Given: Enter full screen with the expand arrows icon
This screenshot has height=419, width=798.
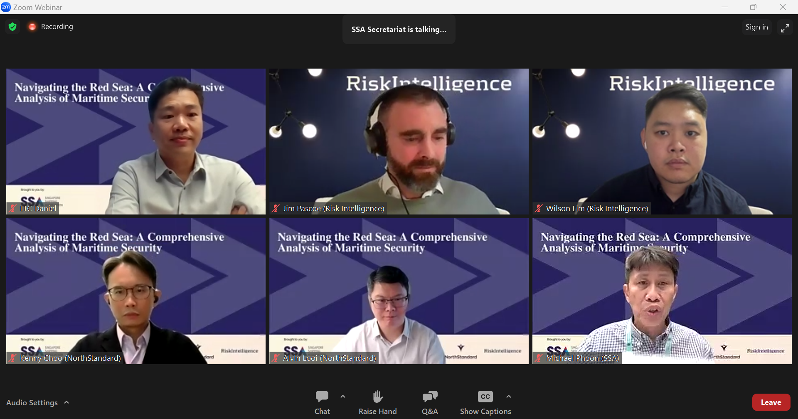Looking at the screenshot, I should (x=785, y=27).
